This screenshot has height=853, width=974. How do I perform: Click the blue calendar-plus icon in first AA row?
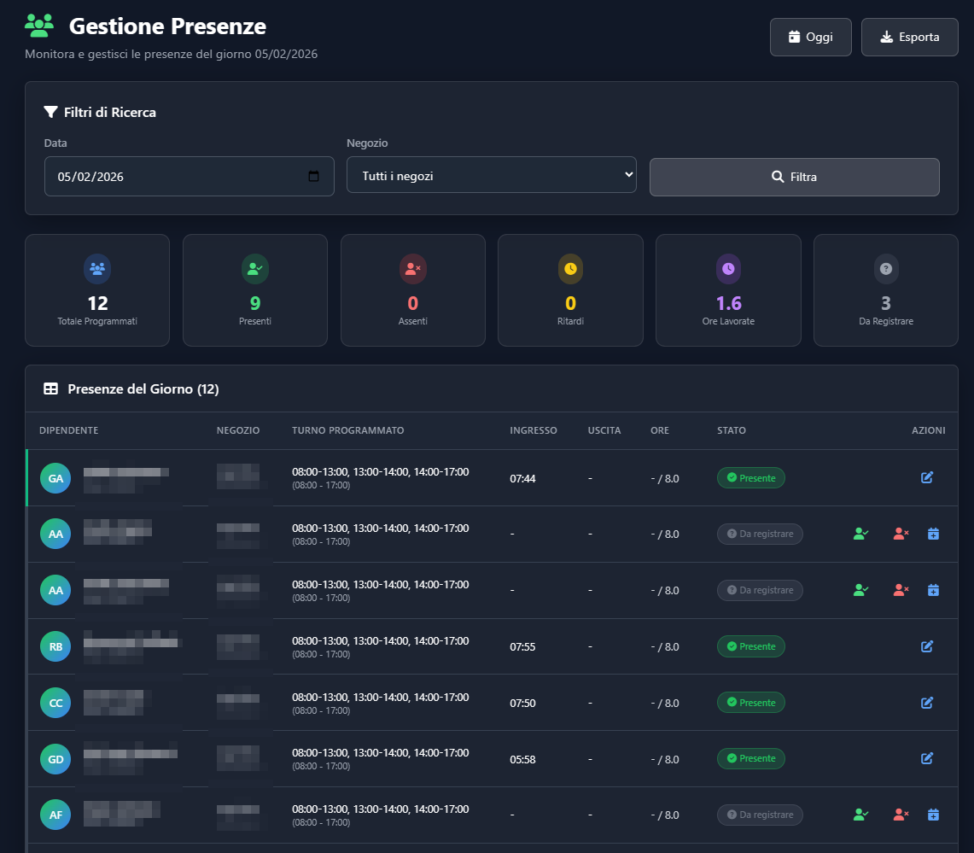(933, 534)
